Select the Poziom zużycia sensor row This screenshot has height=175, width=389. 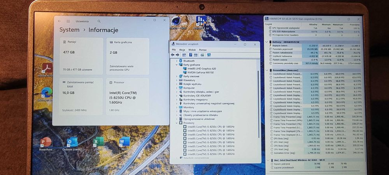point(314,60)
